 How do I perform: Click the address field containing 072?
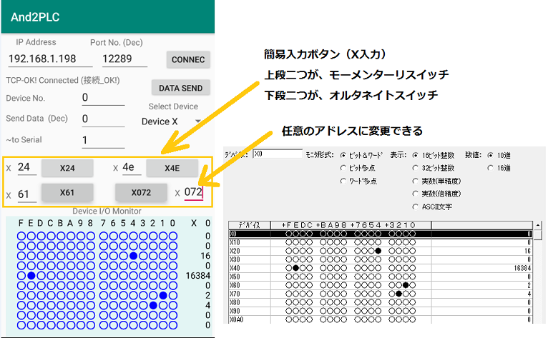(193, 192)
